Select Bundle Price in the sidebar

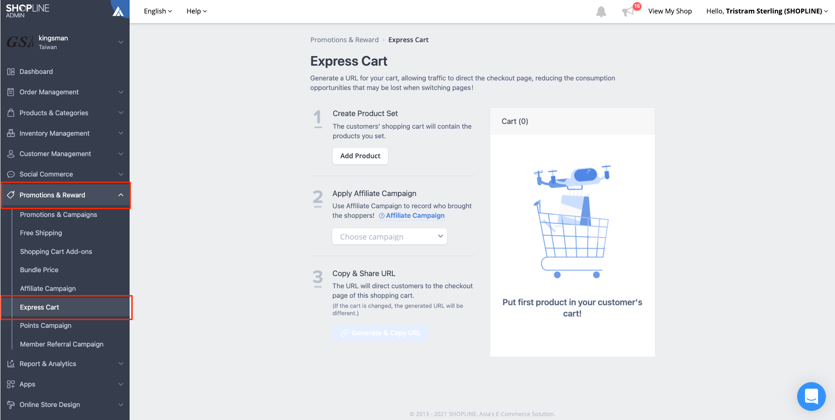(x=39, y=270)
